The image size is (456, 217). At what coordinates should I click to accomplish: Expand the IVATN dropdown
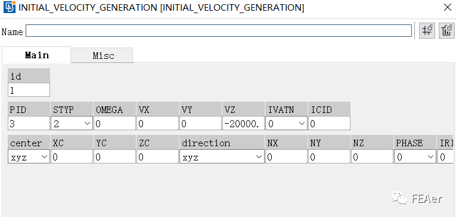[x=286, y=124]
